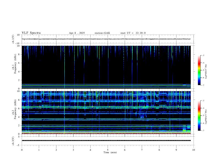Click time axis tick label "2"
The width and height of the screenshot is (218, 168).
click(56, 150)
